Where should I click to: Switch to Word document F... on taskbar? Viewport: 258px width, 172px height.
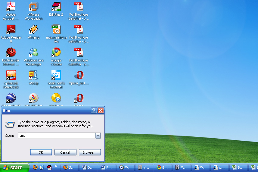click(x=107, y=167)
